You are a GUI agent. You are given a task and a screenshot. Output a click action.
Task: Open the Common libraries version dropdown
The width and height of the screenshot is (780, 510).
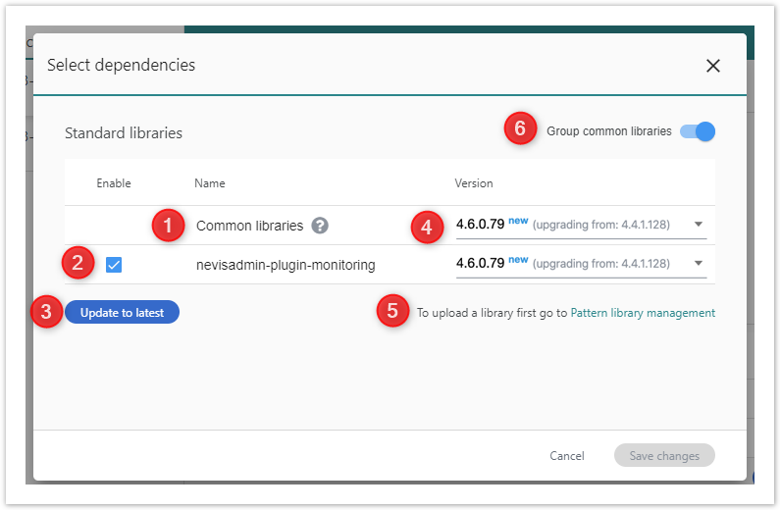[x=699, y=225]
